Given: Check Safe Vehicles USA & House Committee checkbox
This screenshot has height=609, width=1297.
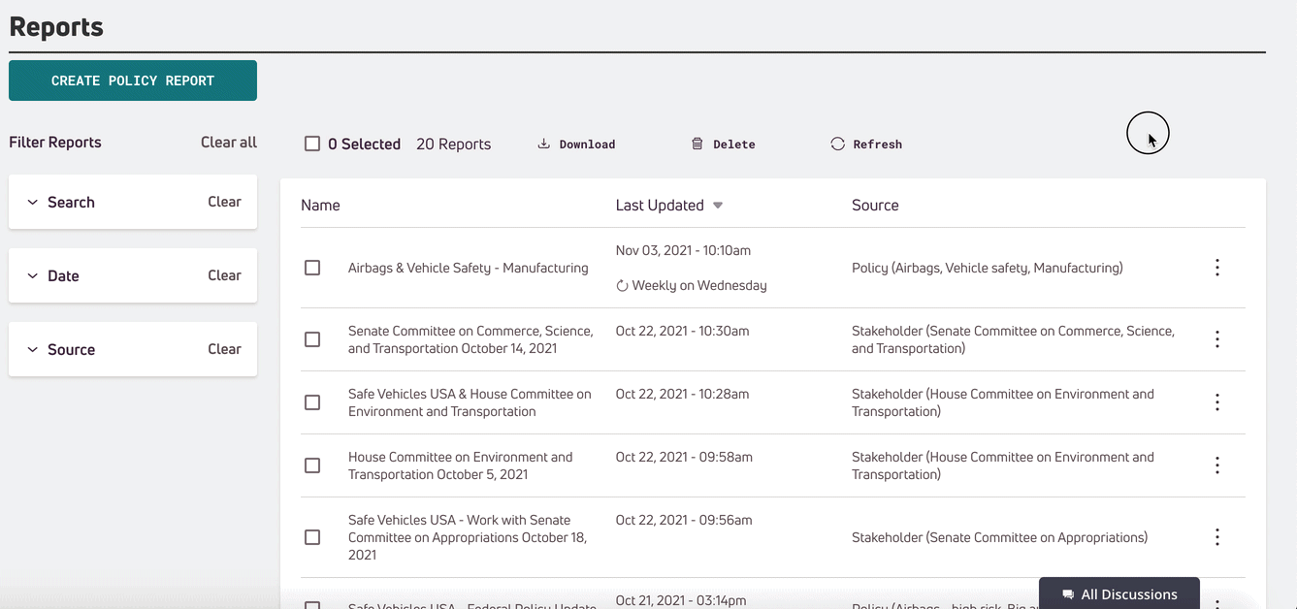Looking at the screenshot, I should coord(312,402).
